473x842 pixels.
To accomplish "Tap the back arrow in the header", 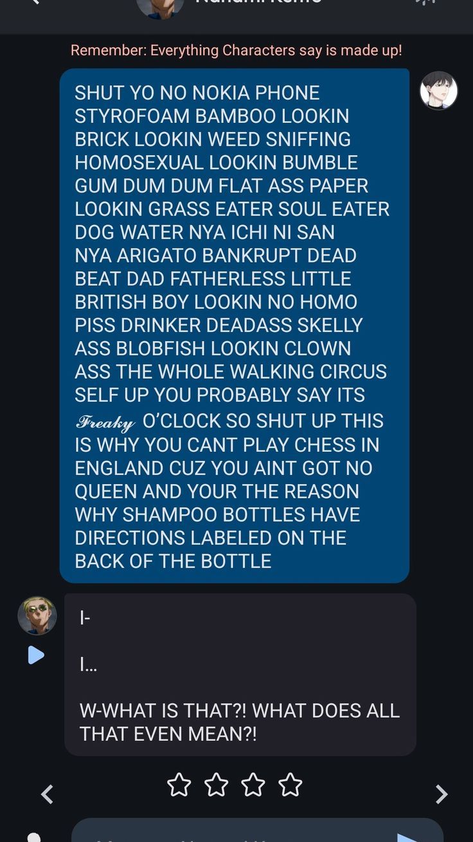I will [35, 2].
